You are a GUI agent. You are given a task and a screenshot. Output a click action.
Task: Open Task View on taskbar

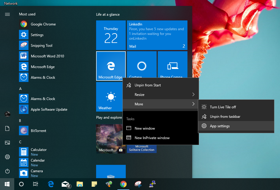click(36, 184)
